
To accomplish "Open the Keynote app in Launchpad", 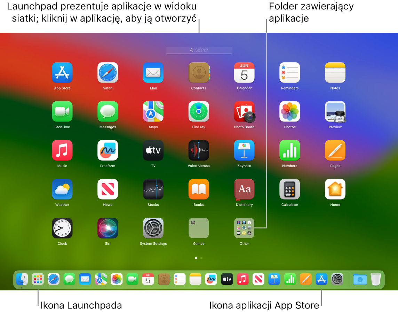I will coord(244,150).
